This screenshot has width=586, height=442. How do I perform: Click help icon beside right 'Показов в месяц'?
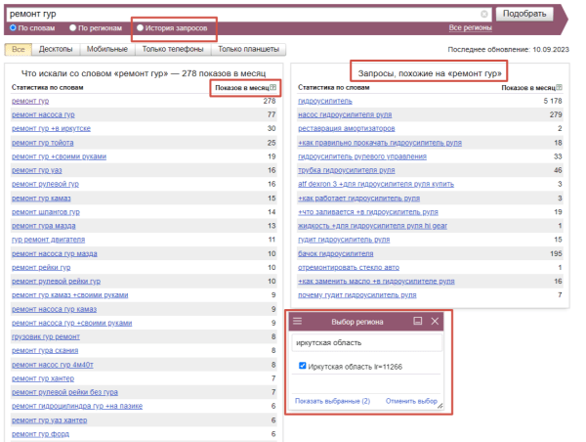(x=561, y=88)
